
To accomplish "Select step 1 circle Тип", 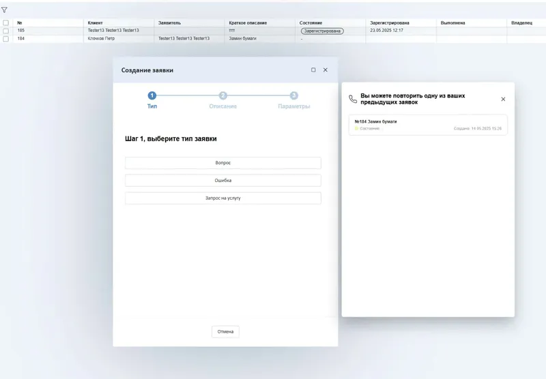I will coord(152,95).
